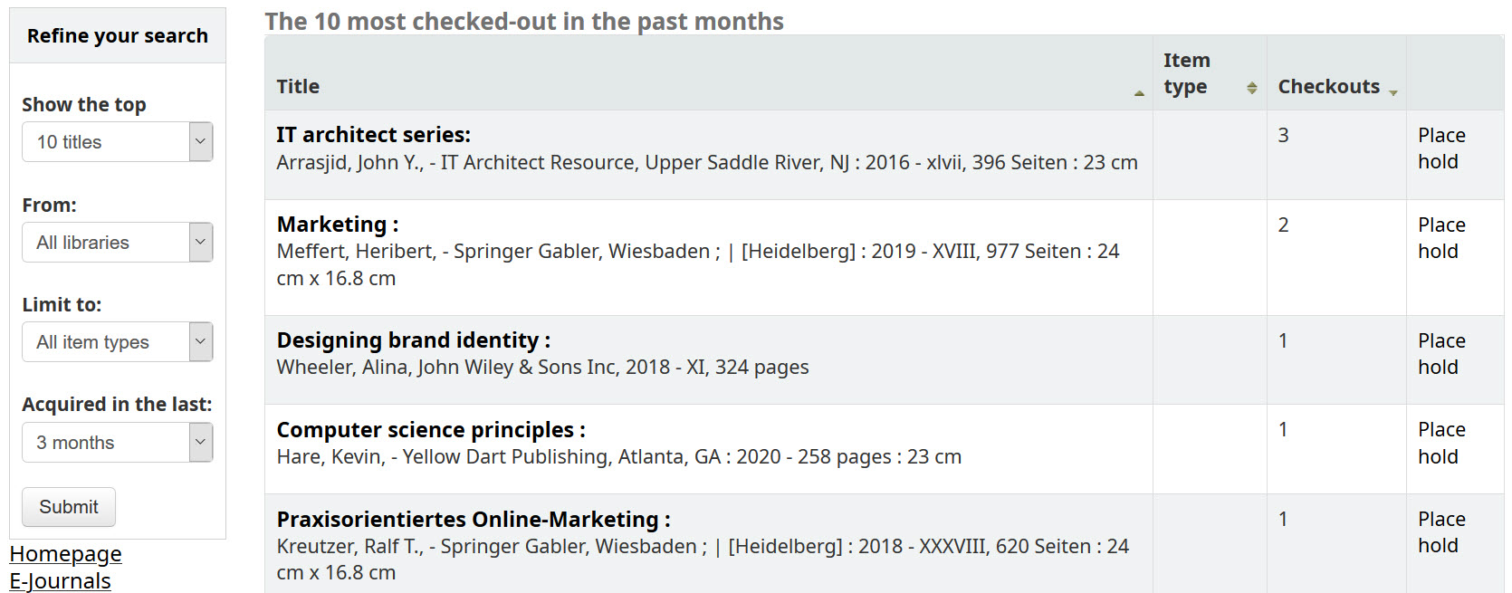Image resolution: width=1512 pixels, height=593 pixels.
Task: Go to the E-Journals link
Action: pyautogui.click(x=60, y=581)
